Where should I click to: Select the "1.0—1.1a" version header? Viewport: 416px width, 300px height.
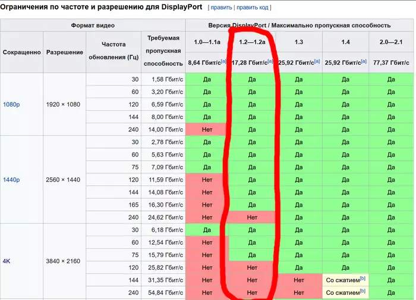tap(207, 42)
